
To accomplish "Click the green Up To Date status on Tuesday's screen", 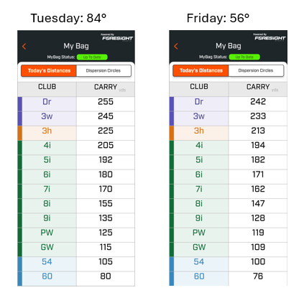I will (x=92, y=57).
